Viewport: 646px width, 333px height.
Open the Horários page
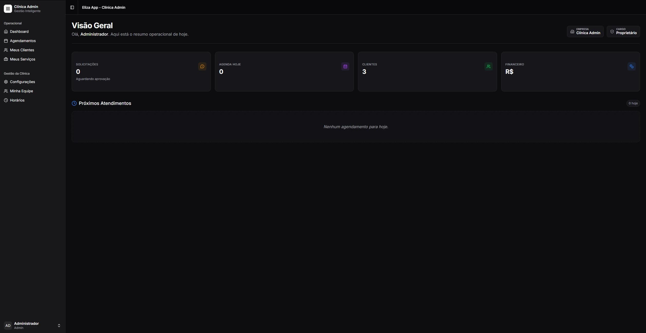17,100
